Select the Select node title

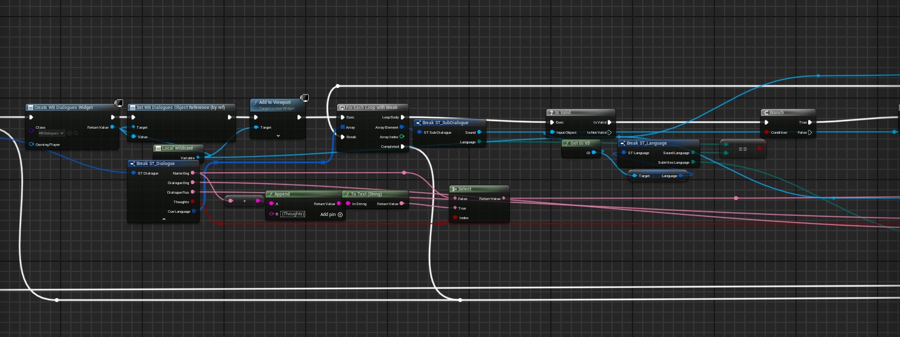coord(465,189)
